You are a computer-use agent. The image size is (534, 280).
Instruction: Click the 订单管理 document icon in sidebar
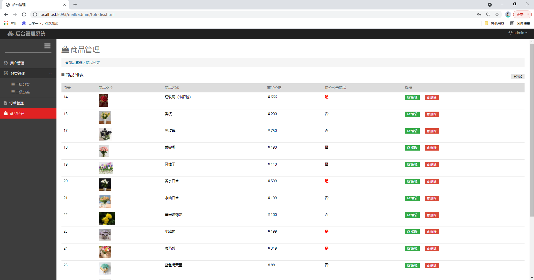pos(5,103)
